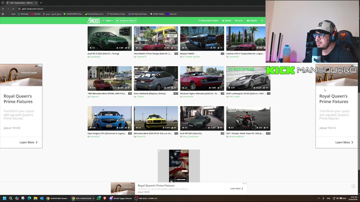Open author dr Chester Jackson link

191,57
